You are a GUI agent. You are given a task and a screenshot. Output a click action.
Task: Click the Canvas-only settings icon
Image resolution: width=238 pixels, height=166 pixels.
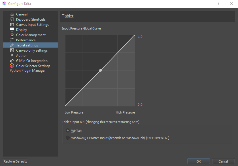click(12, 50)
